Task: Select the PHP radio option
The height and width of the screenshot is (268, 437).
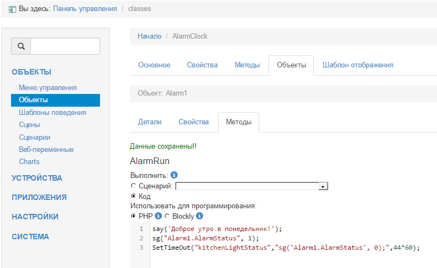Action: pos(133,216)
